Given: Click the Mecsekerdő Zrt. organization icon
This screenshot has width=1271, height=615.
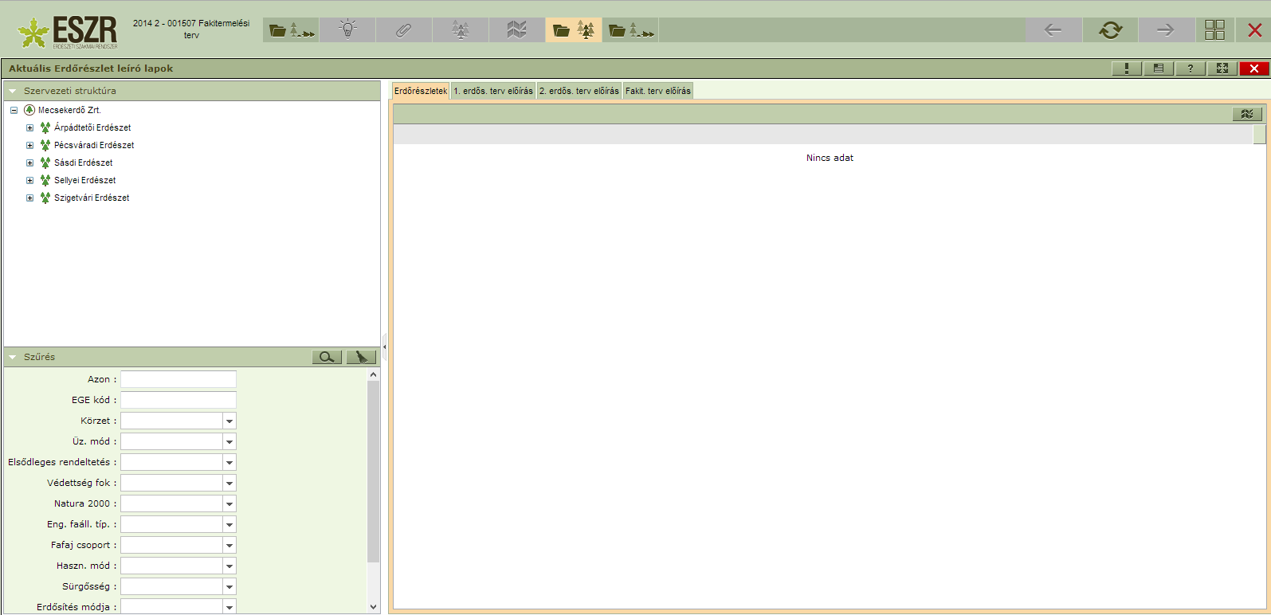Looking at the screenshot, I should tap(29, 110).
